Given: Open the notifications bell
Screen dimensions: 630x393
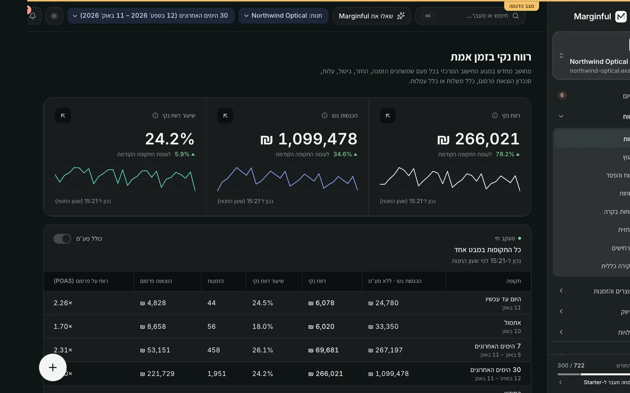Looking at the screenshot, I should tap(33, 16).
